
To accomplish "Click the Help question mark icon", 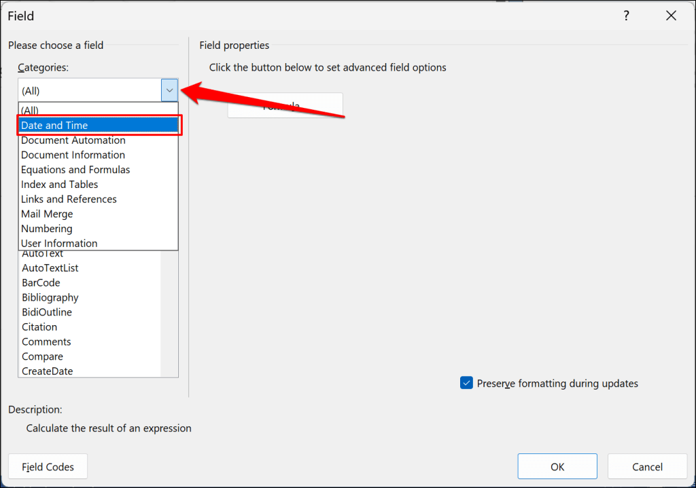I will pos(625,16).
